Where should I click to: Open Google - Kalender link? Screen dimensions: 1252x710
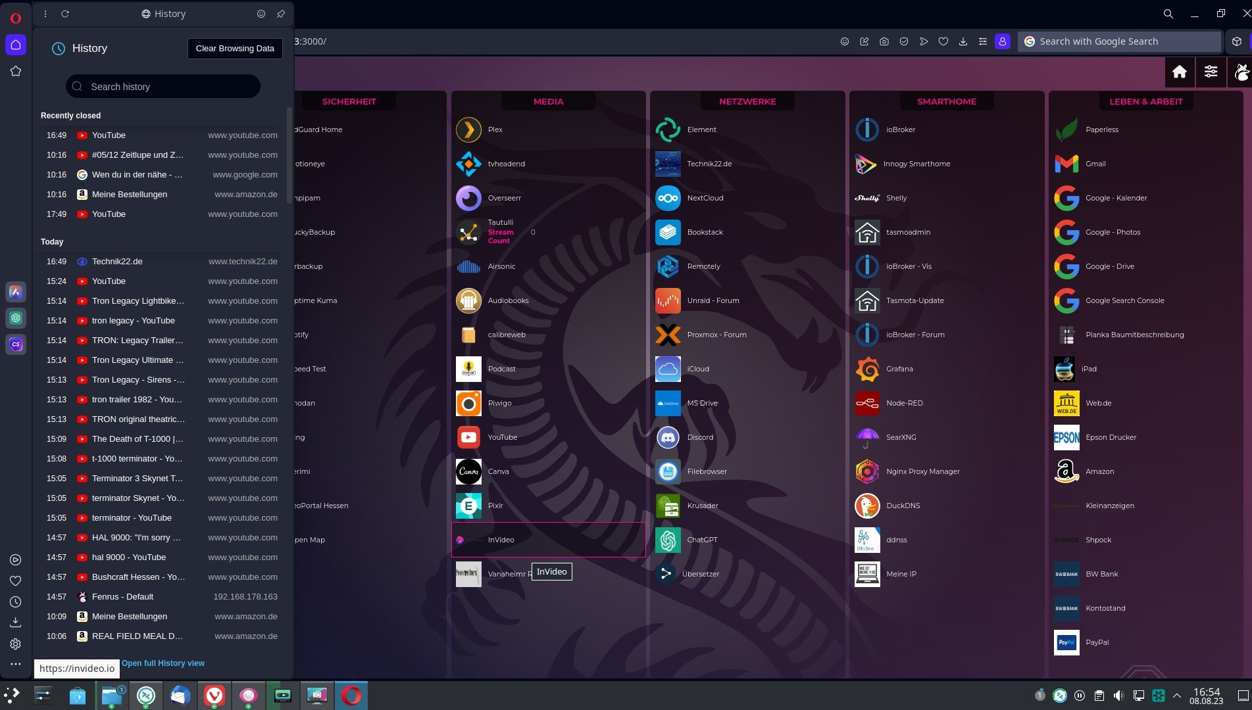1116,198
